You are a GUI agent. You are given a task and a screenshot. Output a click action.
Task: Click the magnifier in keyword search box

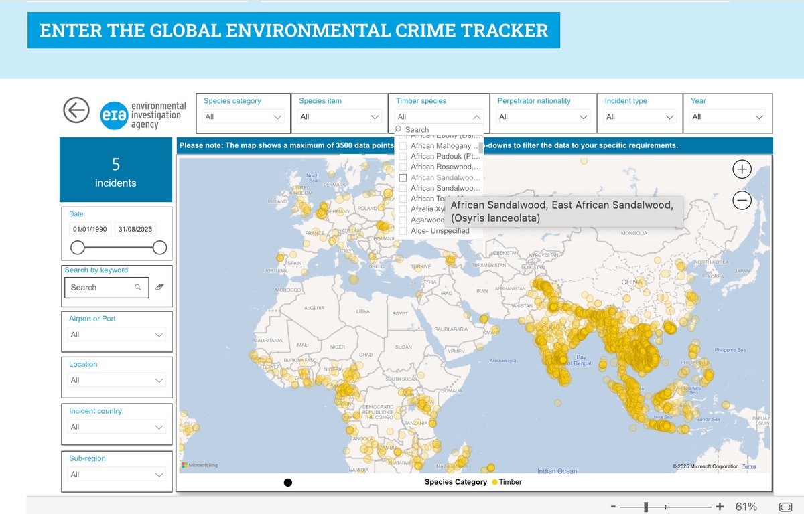[137, 287]
